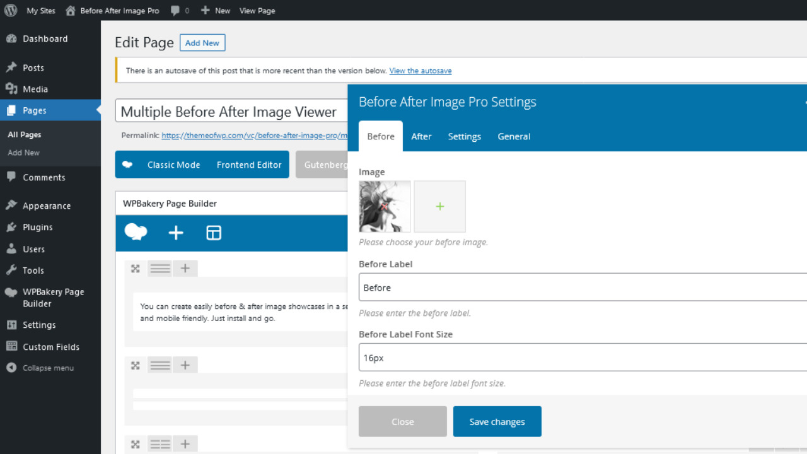Switch to the After tab
This screenshot has width=807, height=454.
pyautogui.click(x=421, y=136)
